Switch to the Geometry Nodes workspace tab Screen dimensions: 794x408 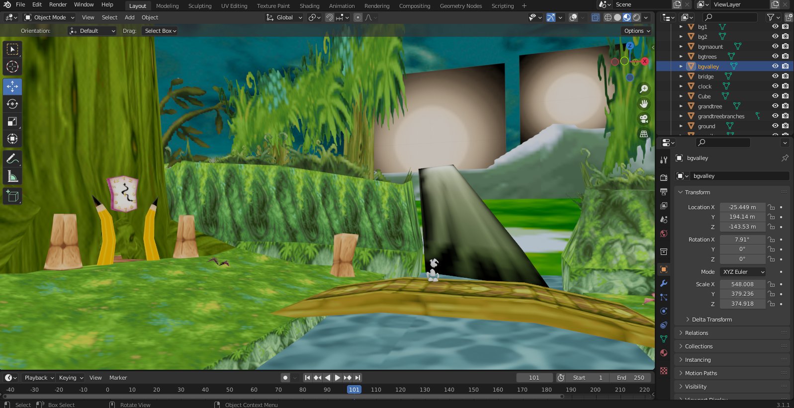click(x=461, y=6)
